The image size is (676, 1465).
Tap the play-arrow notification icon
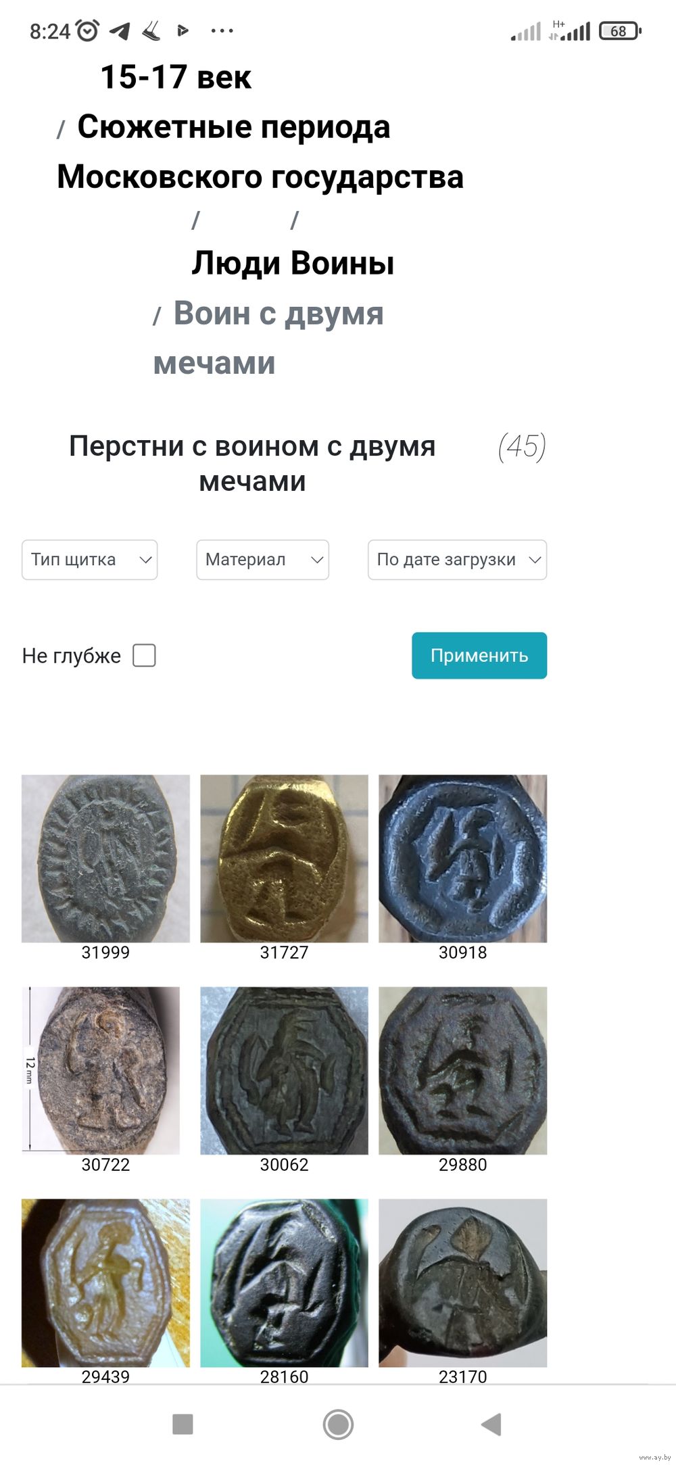(182, 30)
